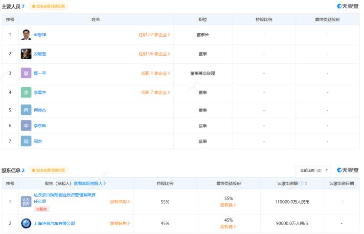This screenshot has height=234, width=364.
Task: Click the 达孜县百 company logo icon
Action: click(x=26, y=201)
